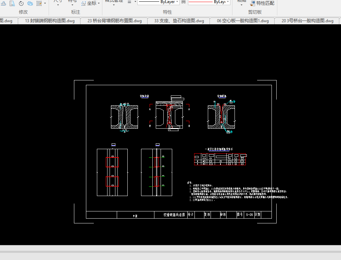The width and height of the screenshot is (341, 260).
Task: Expand the 样式管理 dropdown arrow
Action: click(114, 5)
